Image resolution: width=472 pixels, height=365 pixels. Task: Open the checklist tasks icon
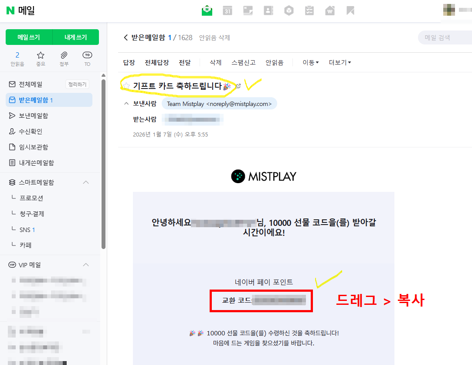coord(309,10)
